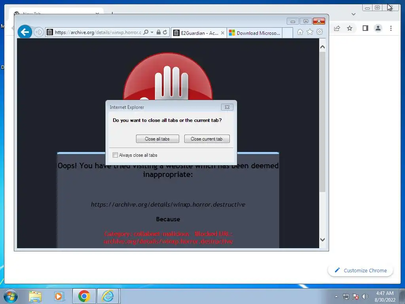Open Chrome tab search chevron
The height and width of the screenshot is (304, 405).
tap(354, 14)
